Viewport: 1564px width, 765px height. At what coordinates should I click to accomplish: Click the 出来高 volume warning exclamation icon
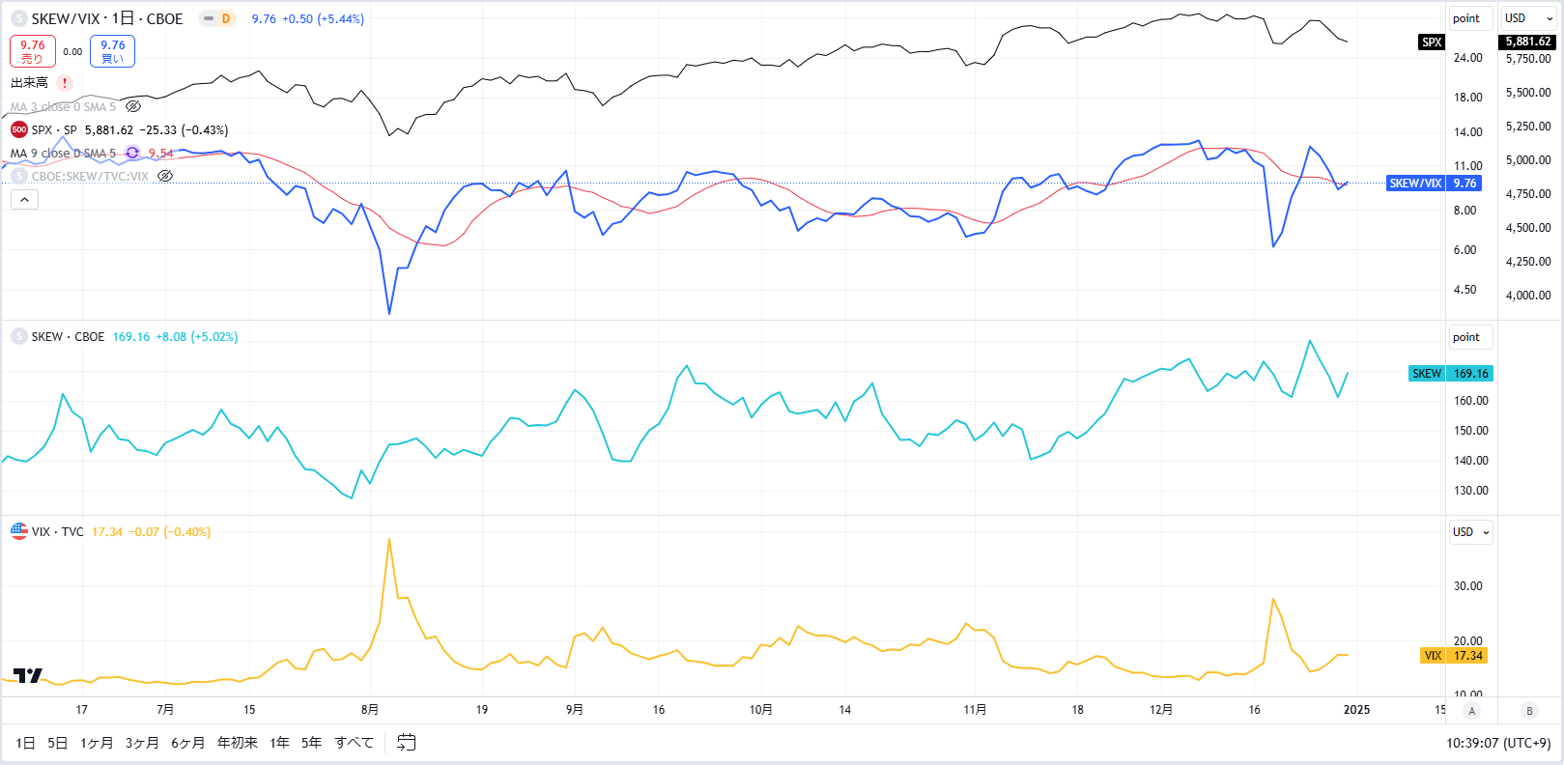point(65,83)
